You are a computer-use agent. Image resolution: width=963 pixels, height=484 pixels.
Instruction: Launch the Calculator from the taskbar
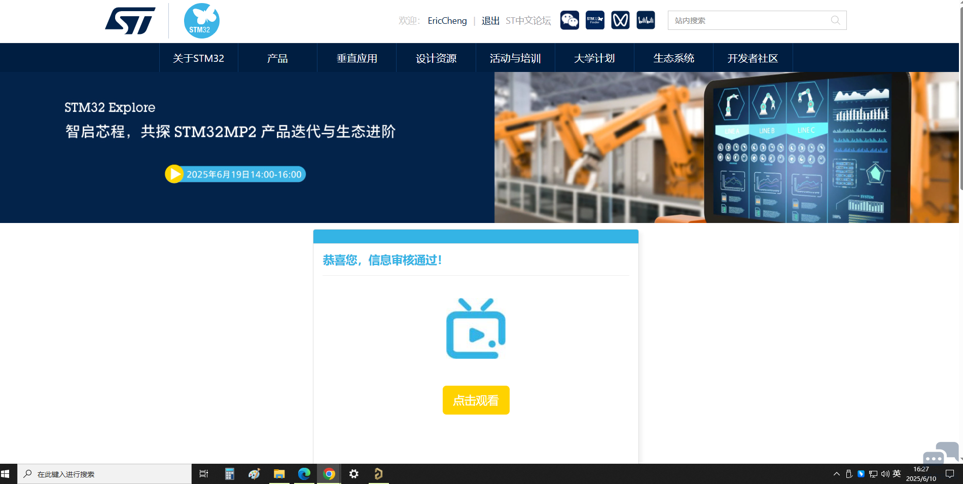pyautogui.click(x=229, y=474)
